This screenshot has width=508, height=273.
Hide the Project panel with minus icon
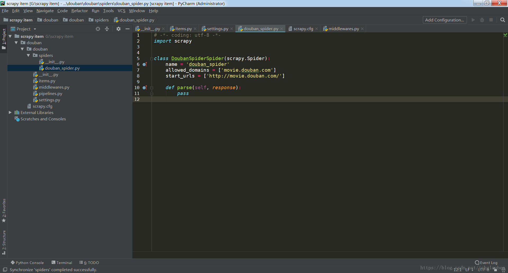click(128, 29)
